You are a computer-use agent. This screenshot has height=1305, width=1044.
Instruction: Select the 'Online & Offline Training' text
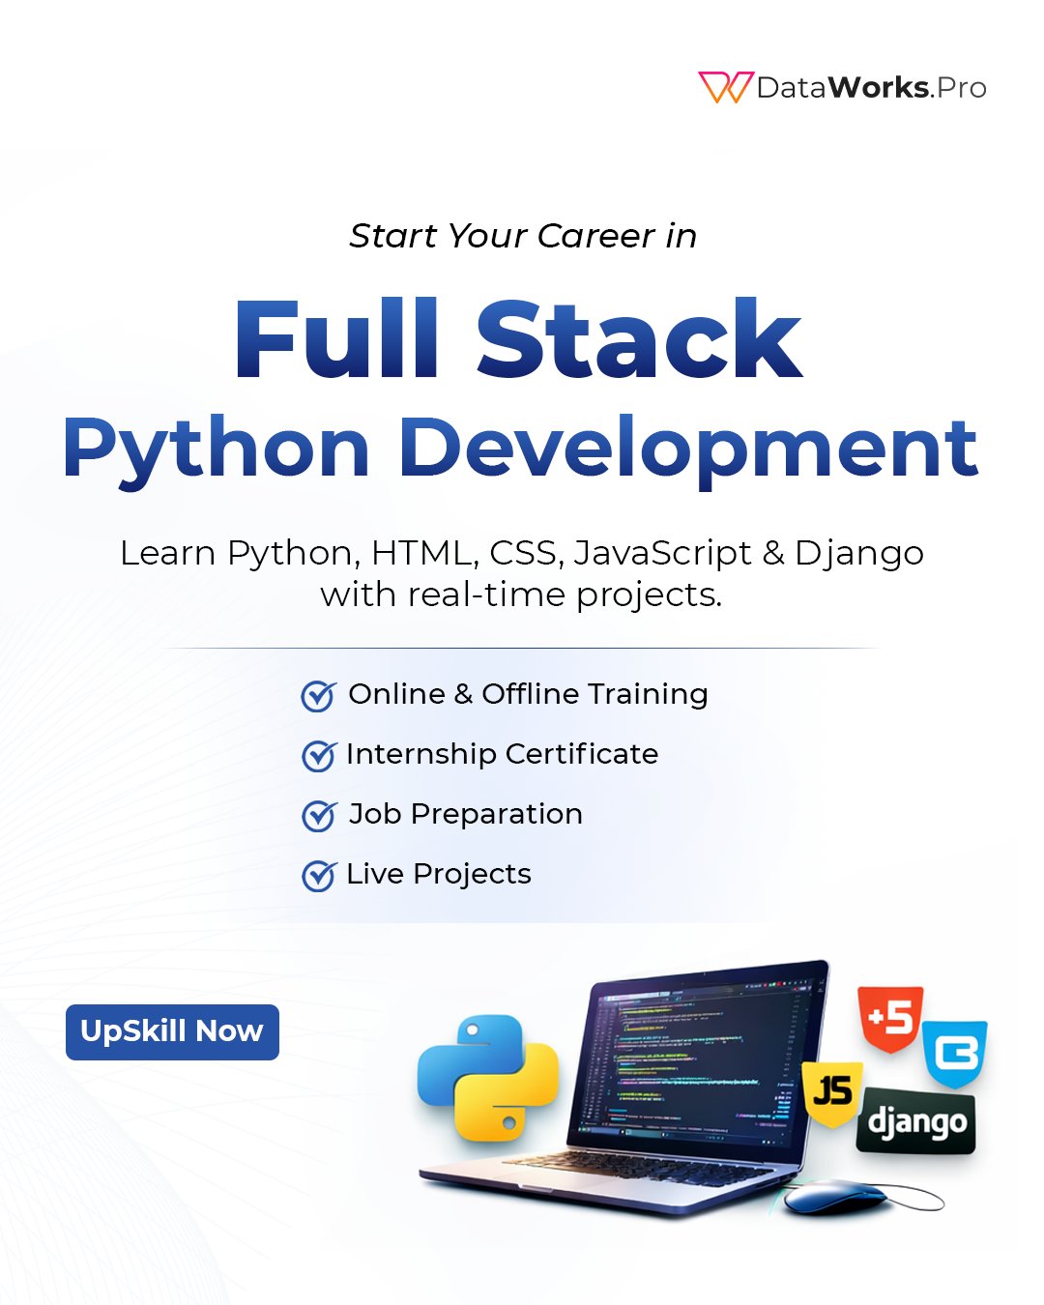(x=528, y=694)
